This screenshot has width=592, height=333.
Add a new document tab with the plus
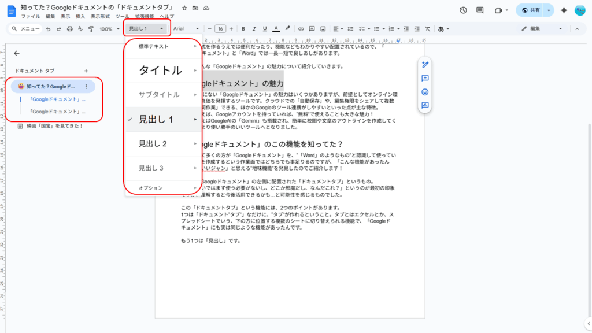86,71
